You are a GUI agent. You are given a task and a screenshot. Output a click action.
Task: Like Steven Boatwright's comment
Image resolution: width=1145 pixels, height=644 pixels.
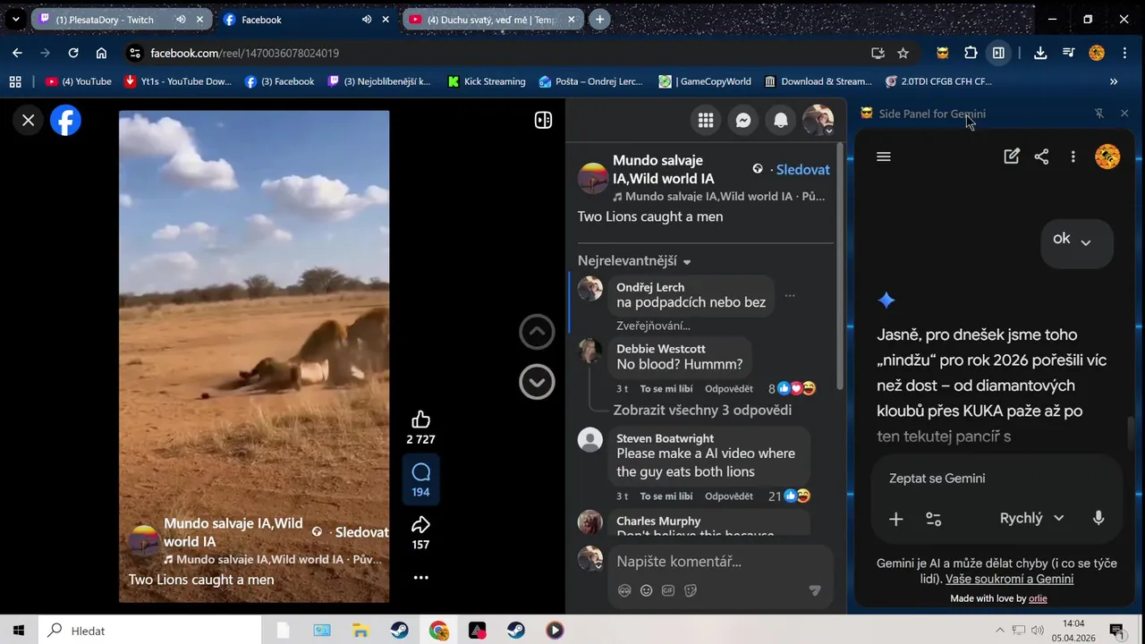666,496
